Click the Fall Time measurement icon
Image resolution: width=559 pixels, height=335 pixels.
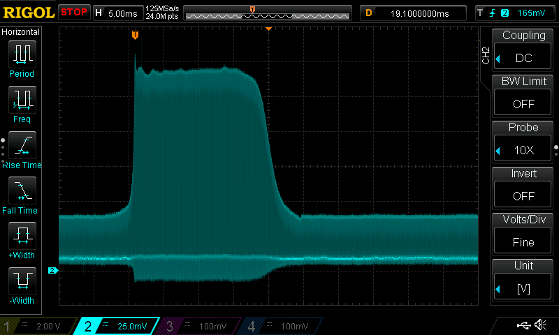pyautogui.click(x=21, y=191)
